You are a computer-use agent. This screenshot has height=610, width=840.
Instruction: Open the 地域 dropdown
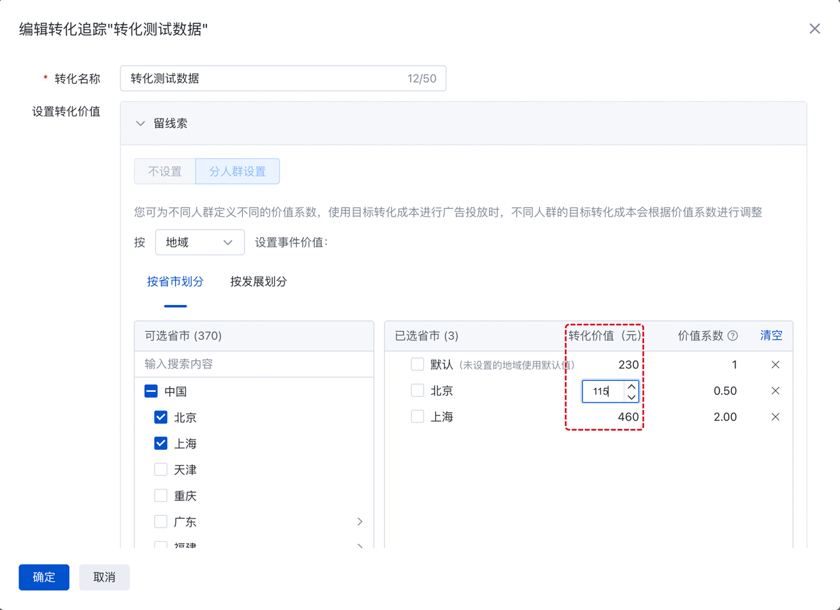[200, 243]
